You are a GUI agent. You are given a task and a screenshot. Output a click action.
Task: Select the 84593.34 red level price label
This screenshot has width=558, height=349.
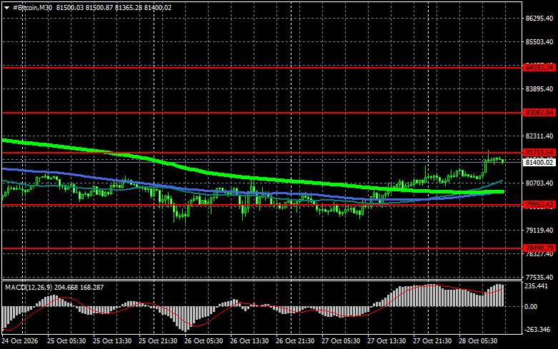(x=539, y=67)
